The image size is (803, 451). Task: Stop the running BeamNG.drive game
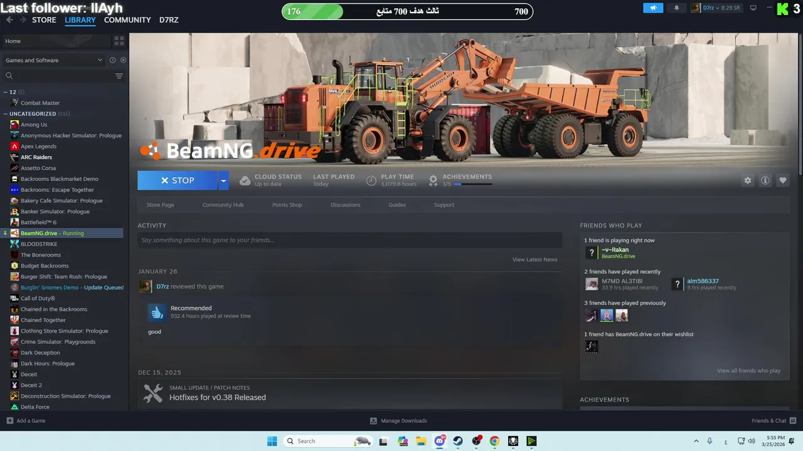(x=177, y=180)
